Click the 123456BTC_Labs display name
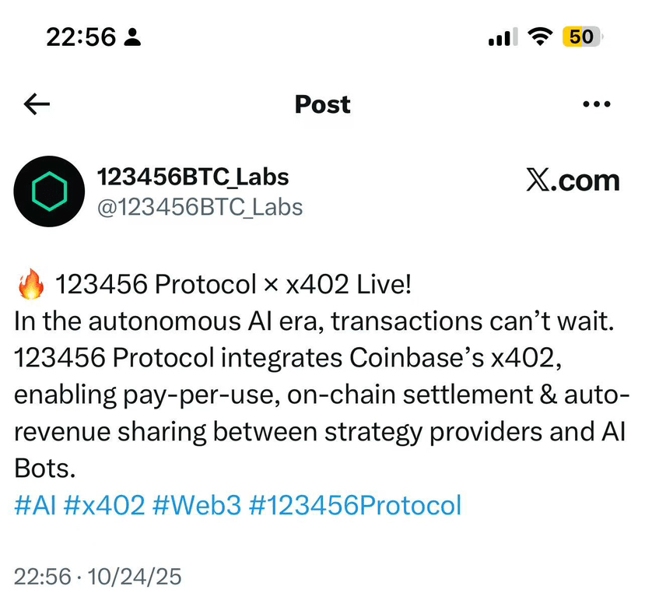Screen dimensions: 645x614 (192, 177)
